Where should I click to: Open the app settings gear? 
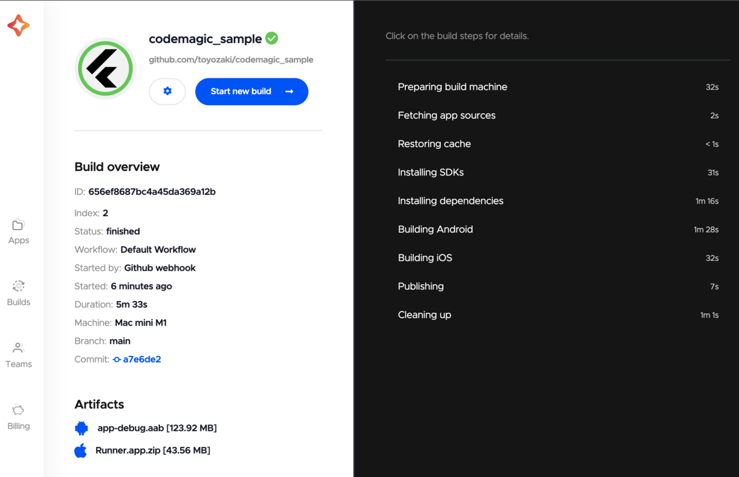tap(167, 91)
